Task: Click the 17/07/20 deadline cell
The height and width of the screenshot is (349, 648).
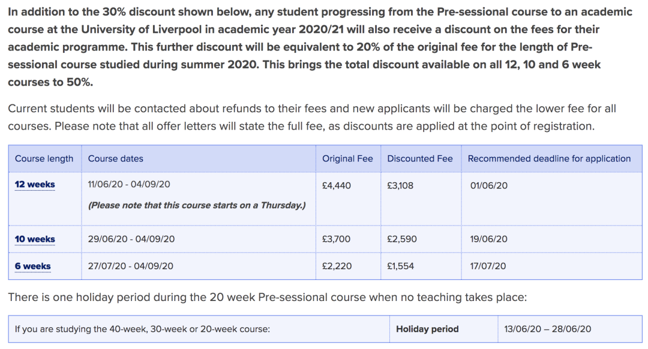Action: pyautogui.click(x=488, y=266)
